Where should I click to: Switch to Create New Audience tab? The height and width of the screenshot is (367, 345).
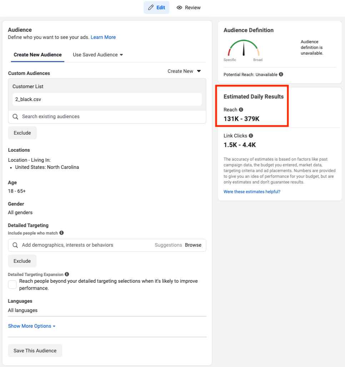coord(37,55)
